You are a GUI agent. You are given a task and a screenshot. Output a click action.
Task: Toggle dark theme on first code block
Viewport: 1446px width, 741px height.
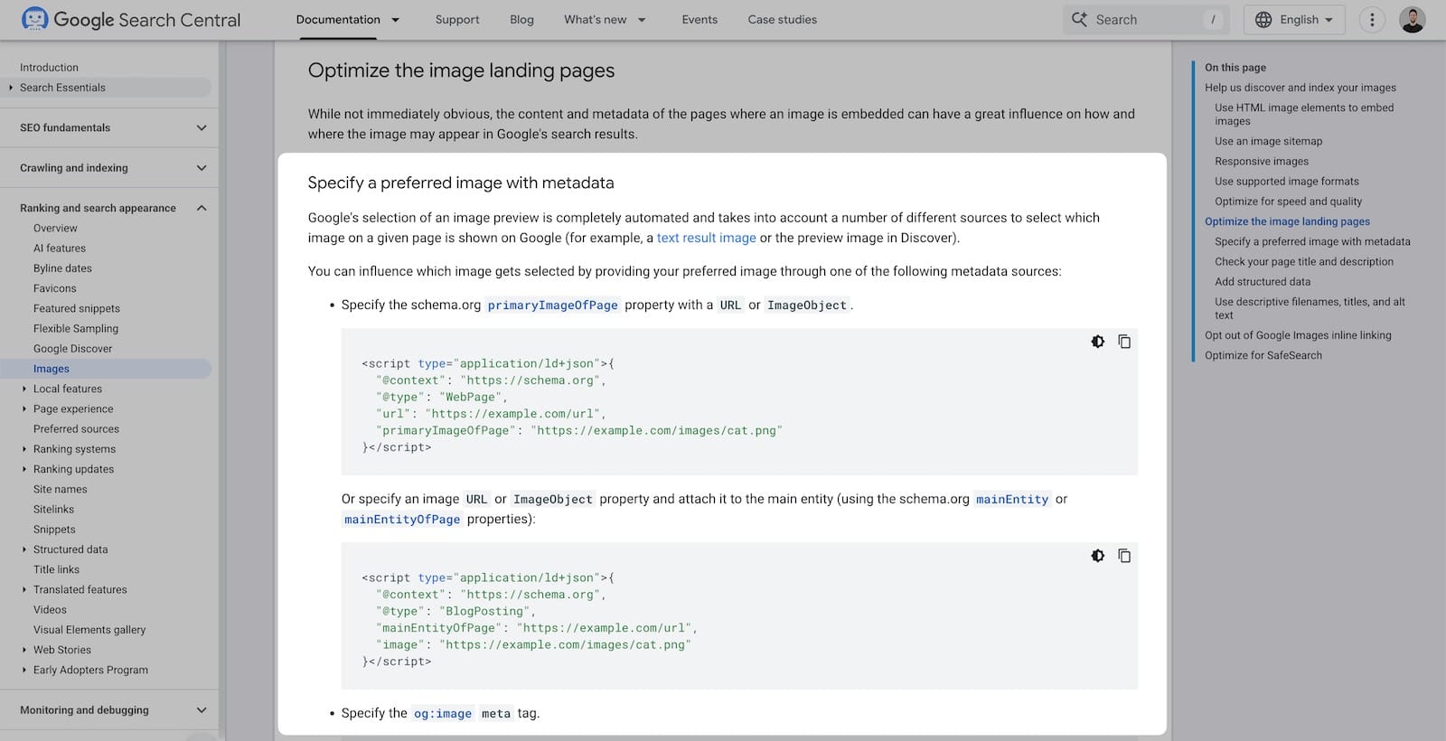[1097, 342]
